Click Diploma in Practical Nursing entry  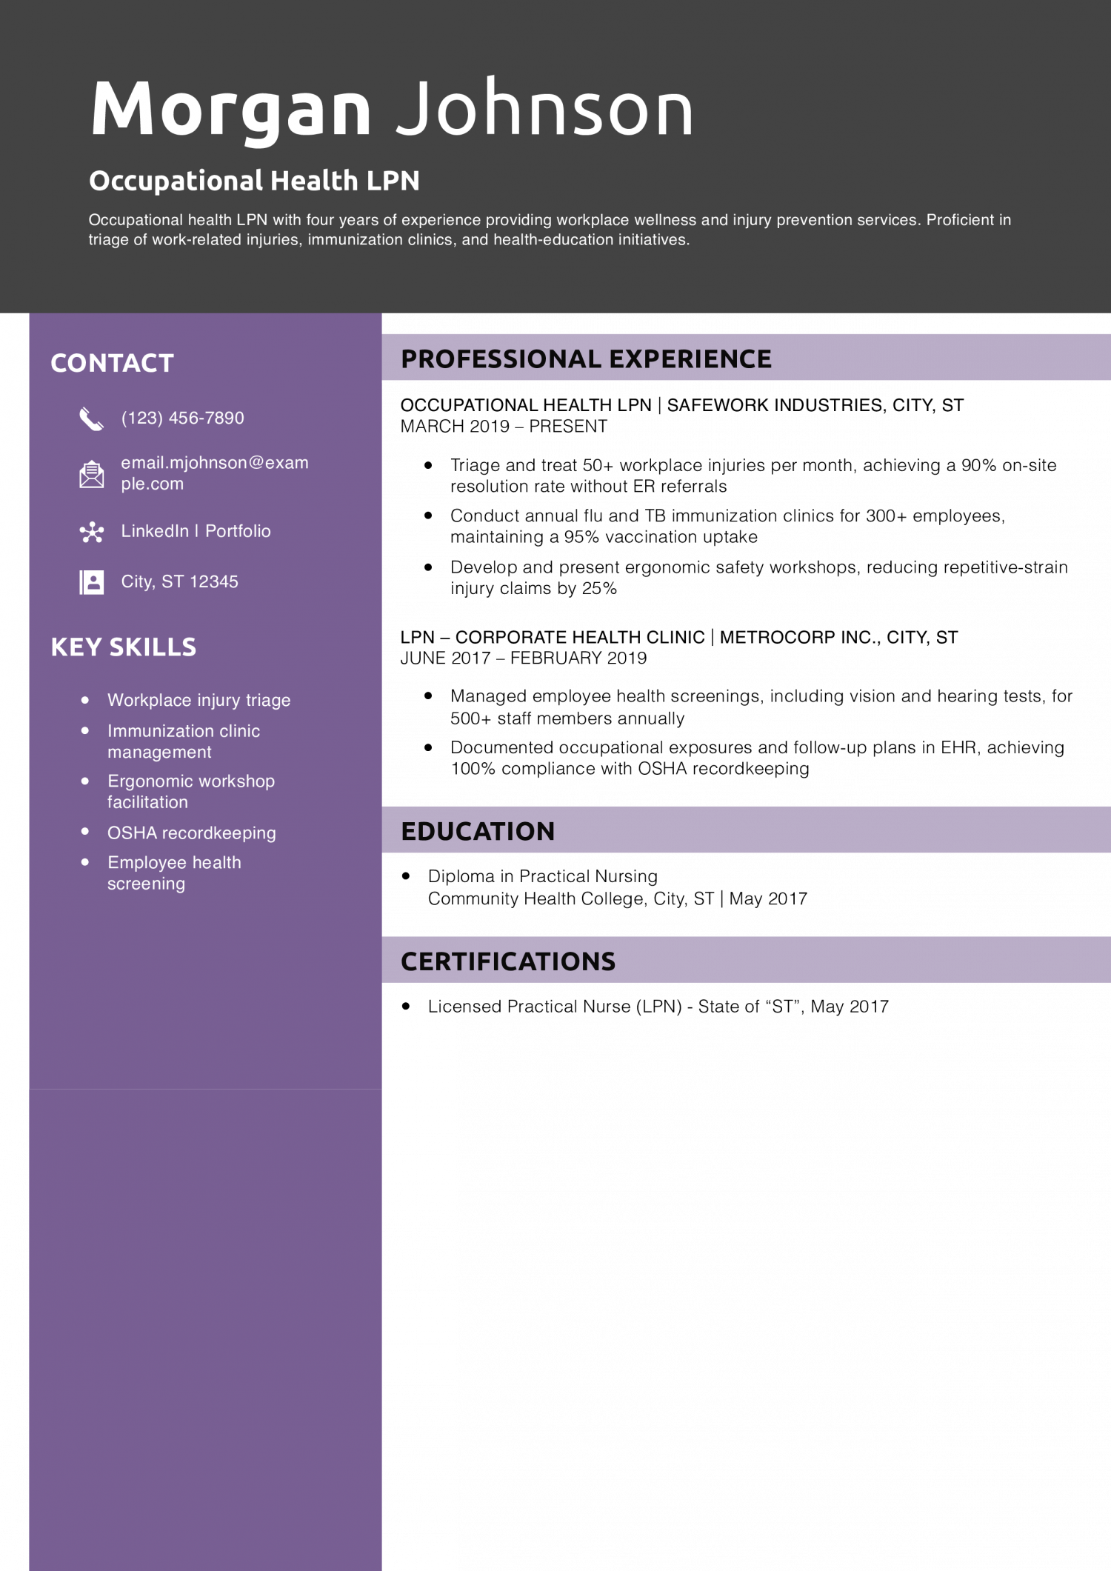(x=542, y=876)
